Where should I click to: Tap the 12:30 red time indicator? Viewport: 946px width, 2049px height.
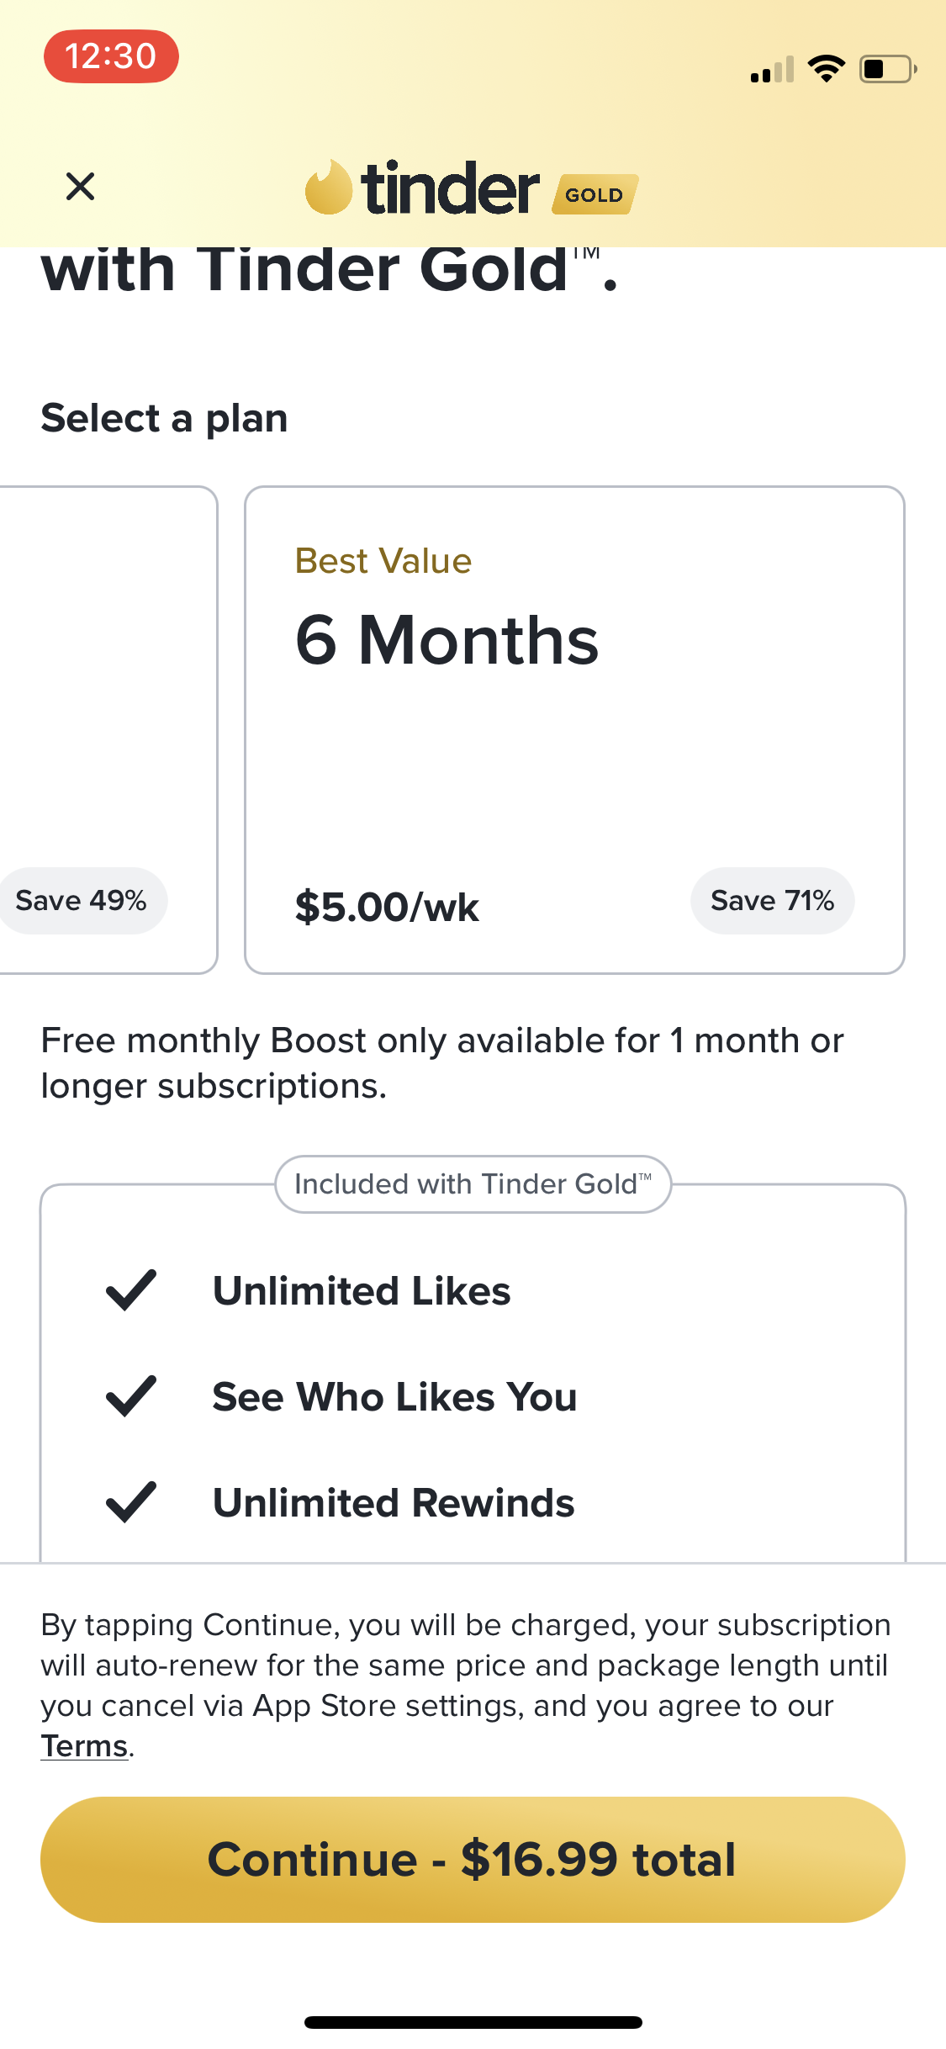point(111,56)
